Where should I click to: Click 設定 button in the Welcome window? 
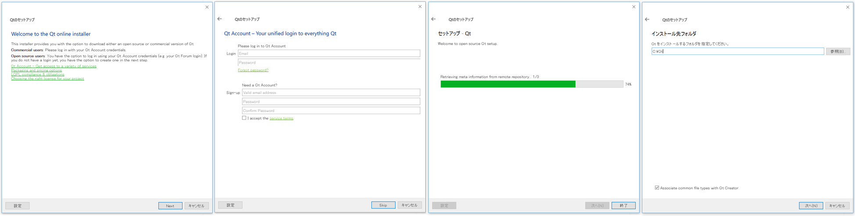(x=18, y=205)
